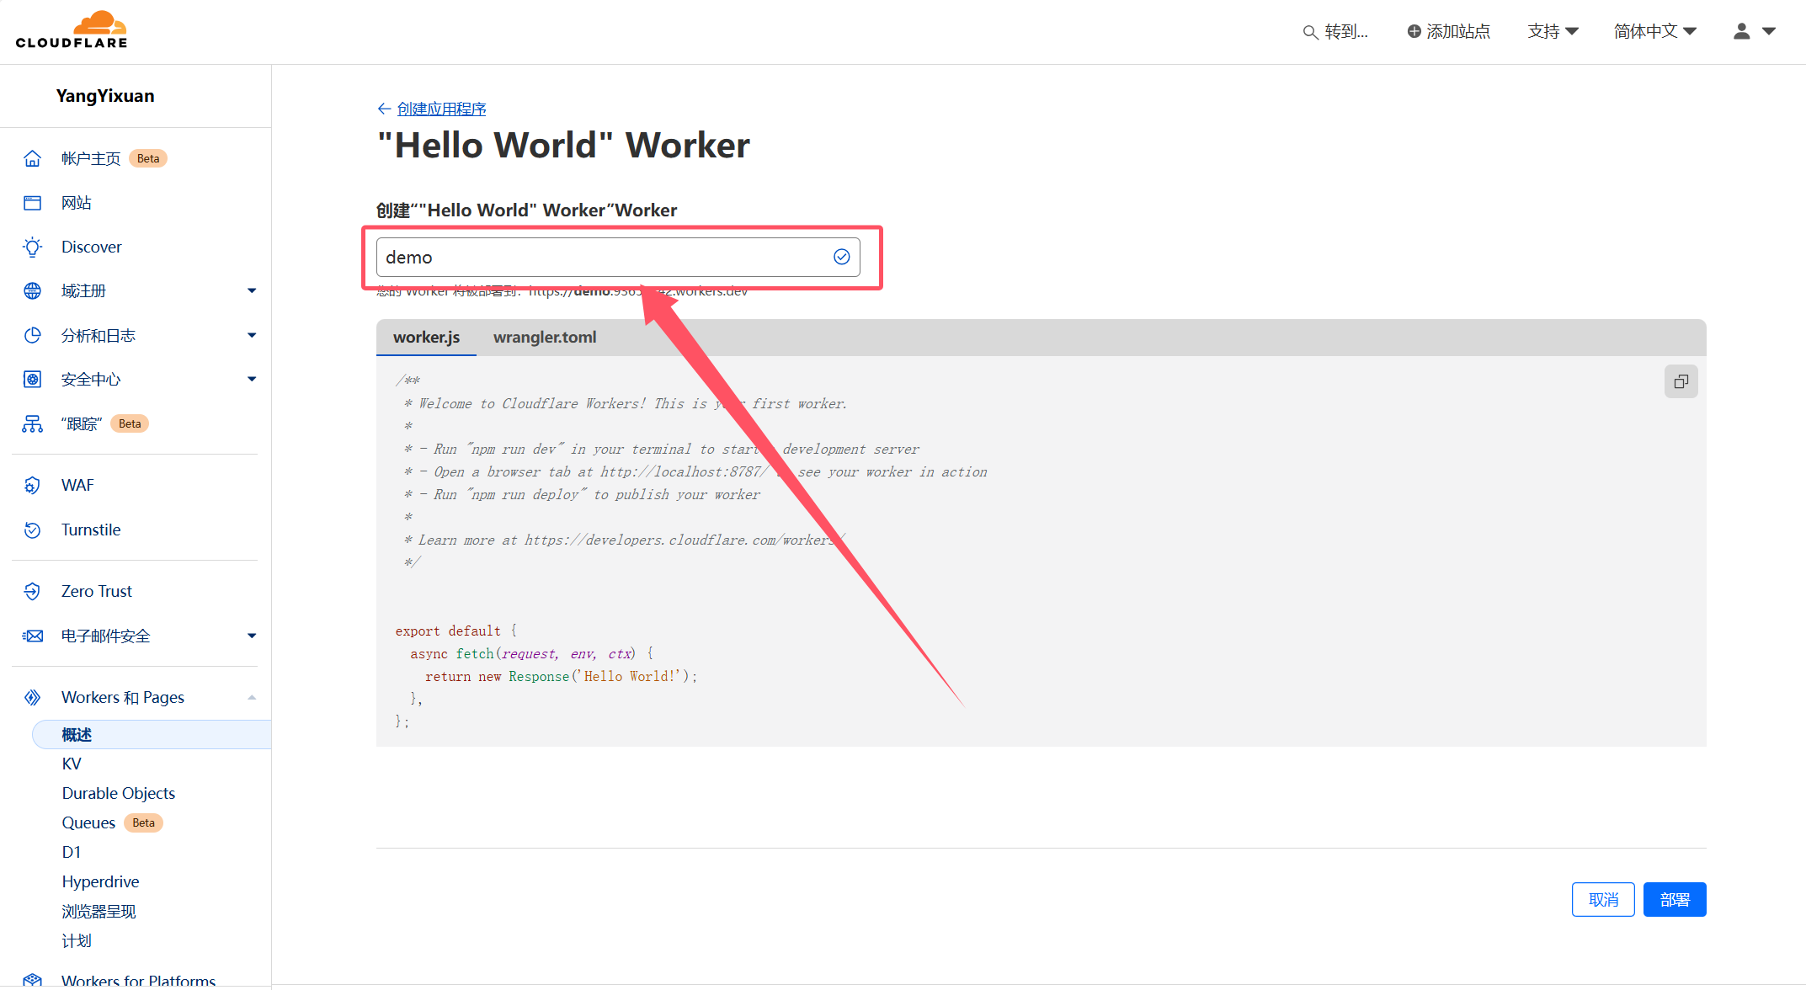Click the Workers and Pages diamond icon

[32, 697]
